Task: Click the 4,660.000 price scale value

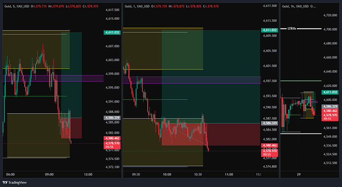Action: 330,57
